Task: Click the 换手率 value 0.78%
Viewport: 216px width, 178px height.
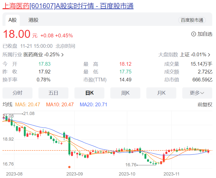Action: pyautogui.click(x=43, y=80)
